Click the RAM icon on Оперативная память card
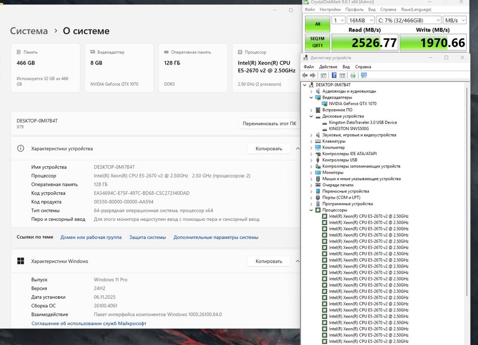The height and width of the screenshot is (345, 478). [166, 52]
